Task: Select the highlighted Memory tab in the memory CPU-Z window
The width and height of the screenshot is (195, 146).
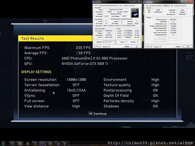Action: [166, 6]
